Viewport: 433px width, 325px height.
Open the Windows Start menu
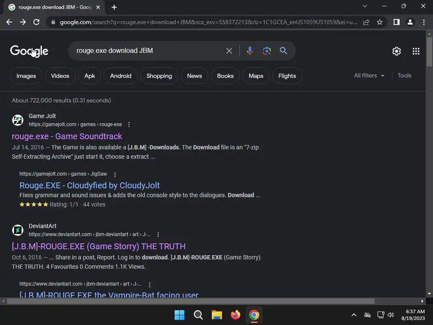point(179,315)
